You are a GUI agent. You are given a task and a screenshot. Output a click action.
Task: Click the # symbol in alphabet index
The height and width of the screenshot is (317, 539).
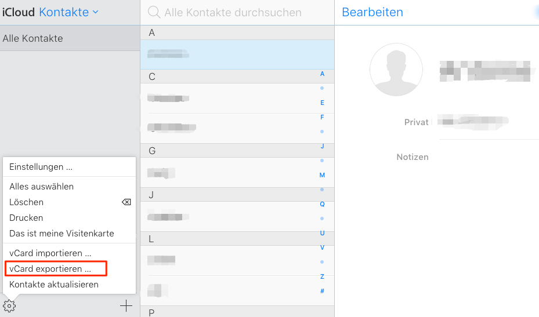pyautogui.click(x=322, y=291)
